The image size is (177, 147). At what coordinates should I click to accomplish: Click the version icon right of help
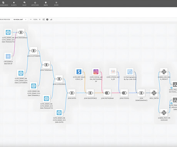51,20
